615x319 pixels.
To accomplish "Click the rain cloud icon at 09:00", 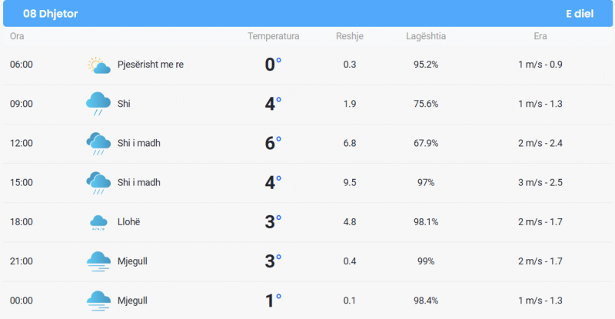I will coord(98,104).
